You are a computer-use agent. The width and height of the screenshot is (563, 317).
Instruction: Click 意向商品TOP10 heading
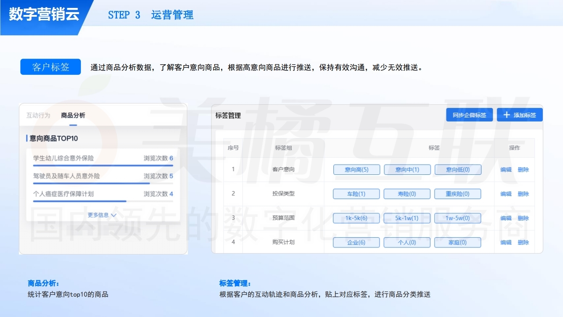(x=54, y=138)
